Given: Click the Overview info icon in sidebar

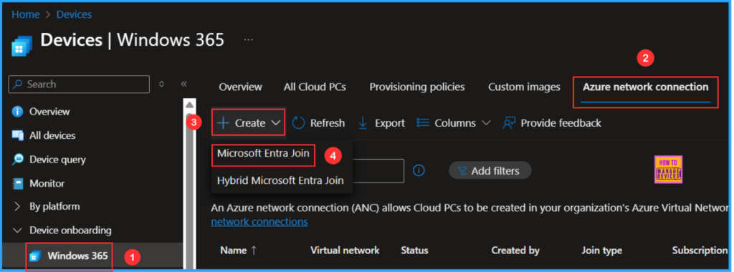Looking at the screenshot, I should pos(17,112).
